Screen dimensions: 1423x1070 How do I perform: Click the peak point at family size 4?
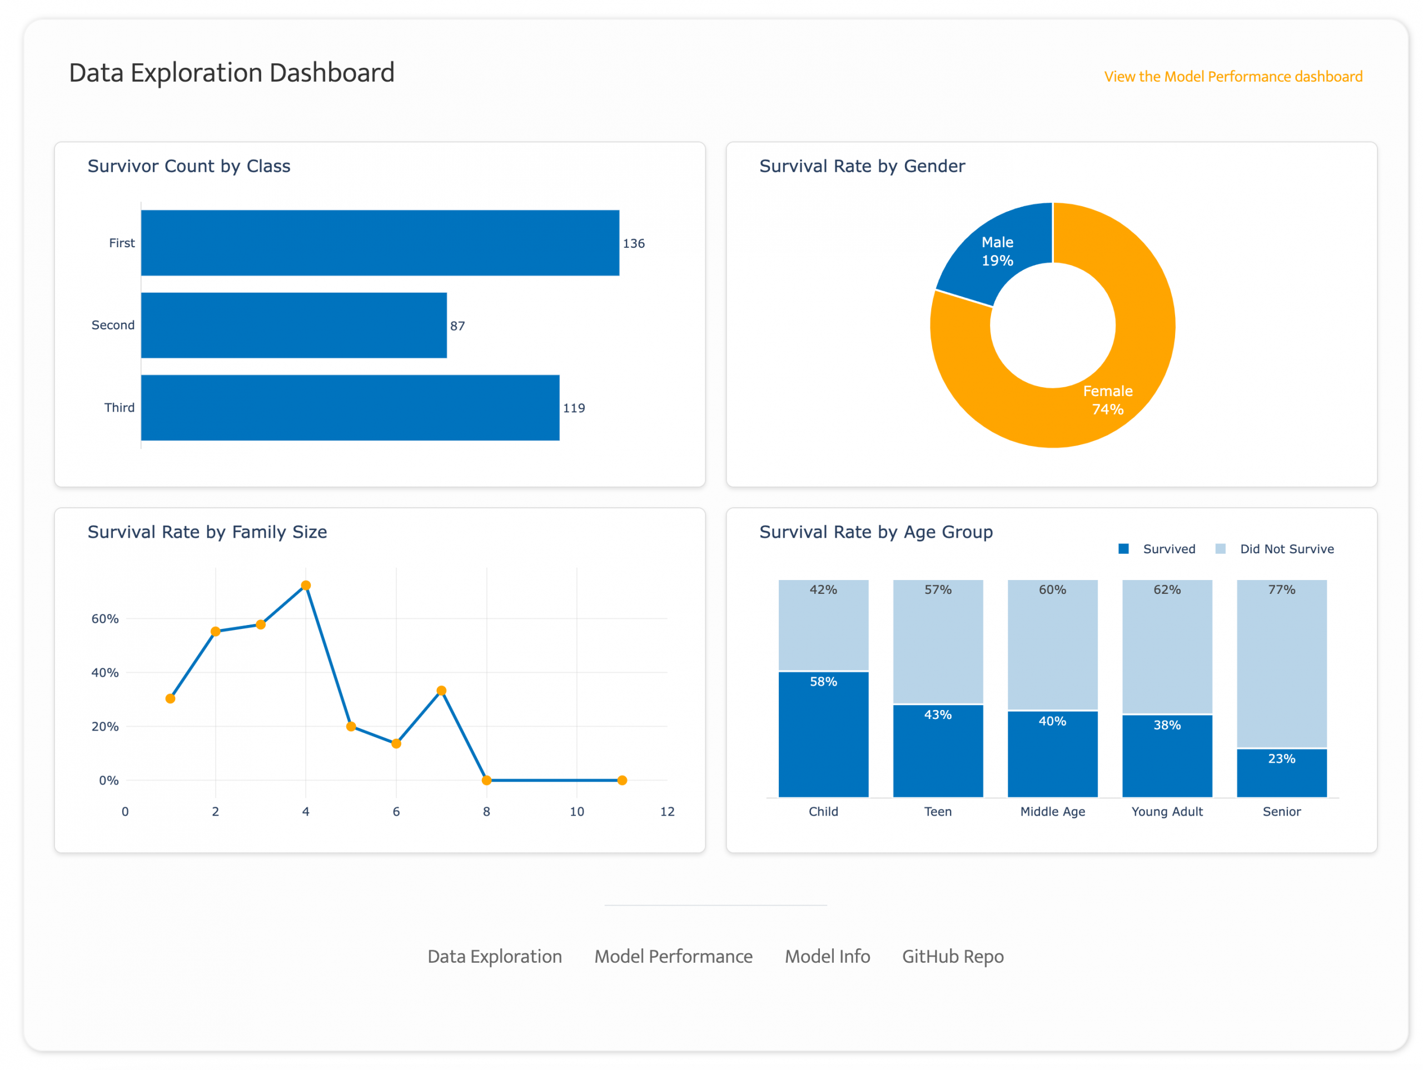coord(306,585)
